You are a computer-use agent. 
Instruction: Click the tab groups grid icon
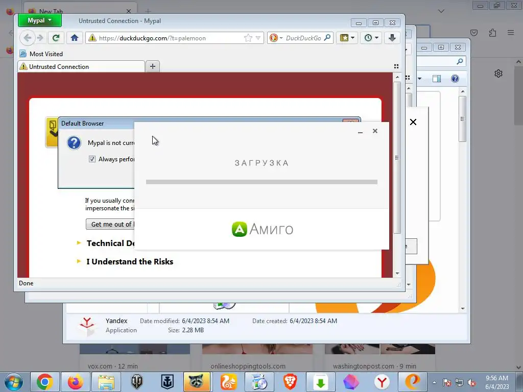tap(396, 66)
